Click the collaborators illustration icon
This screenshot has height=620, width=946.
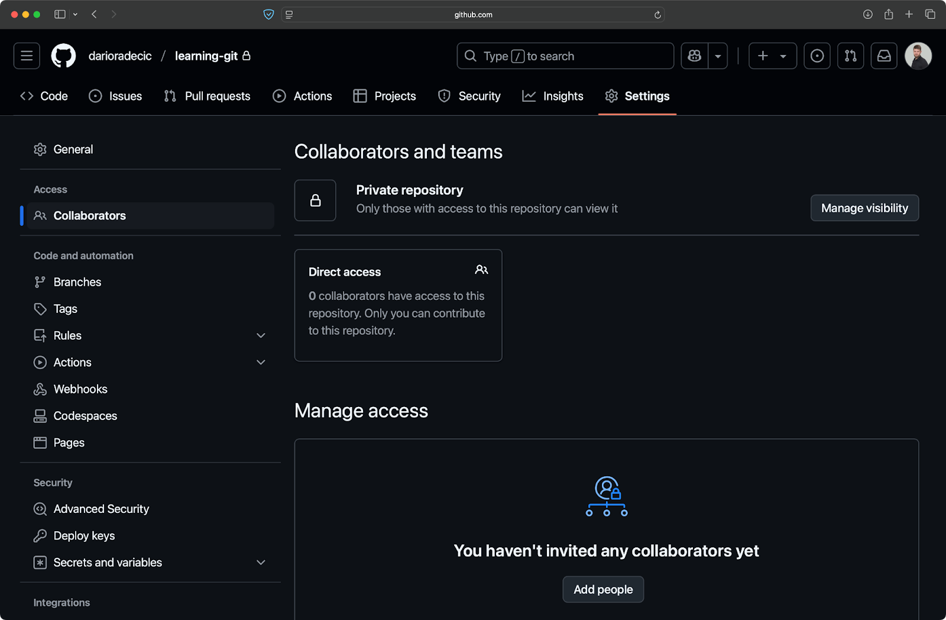click(607, 496)
